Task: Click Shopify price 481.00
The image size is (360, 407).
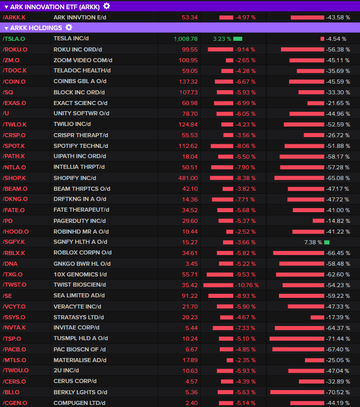Action: pos(188,178)
